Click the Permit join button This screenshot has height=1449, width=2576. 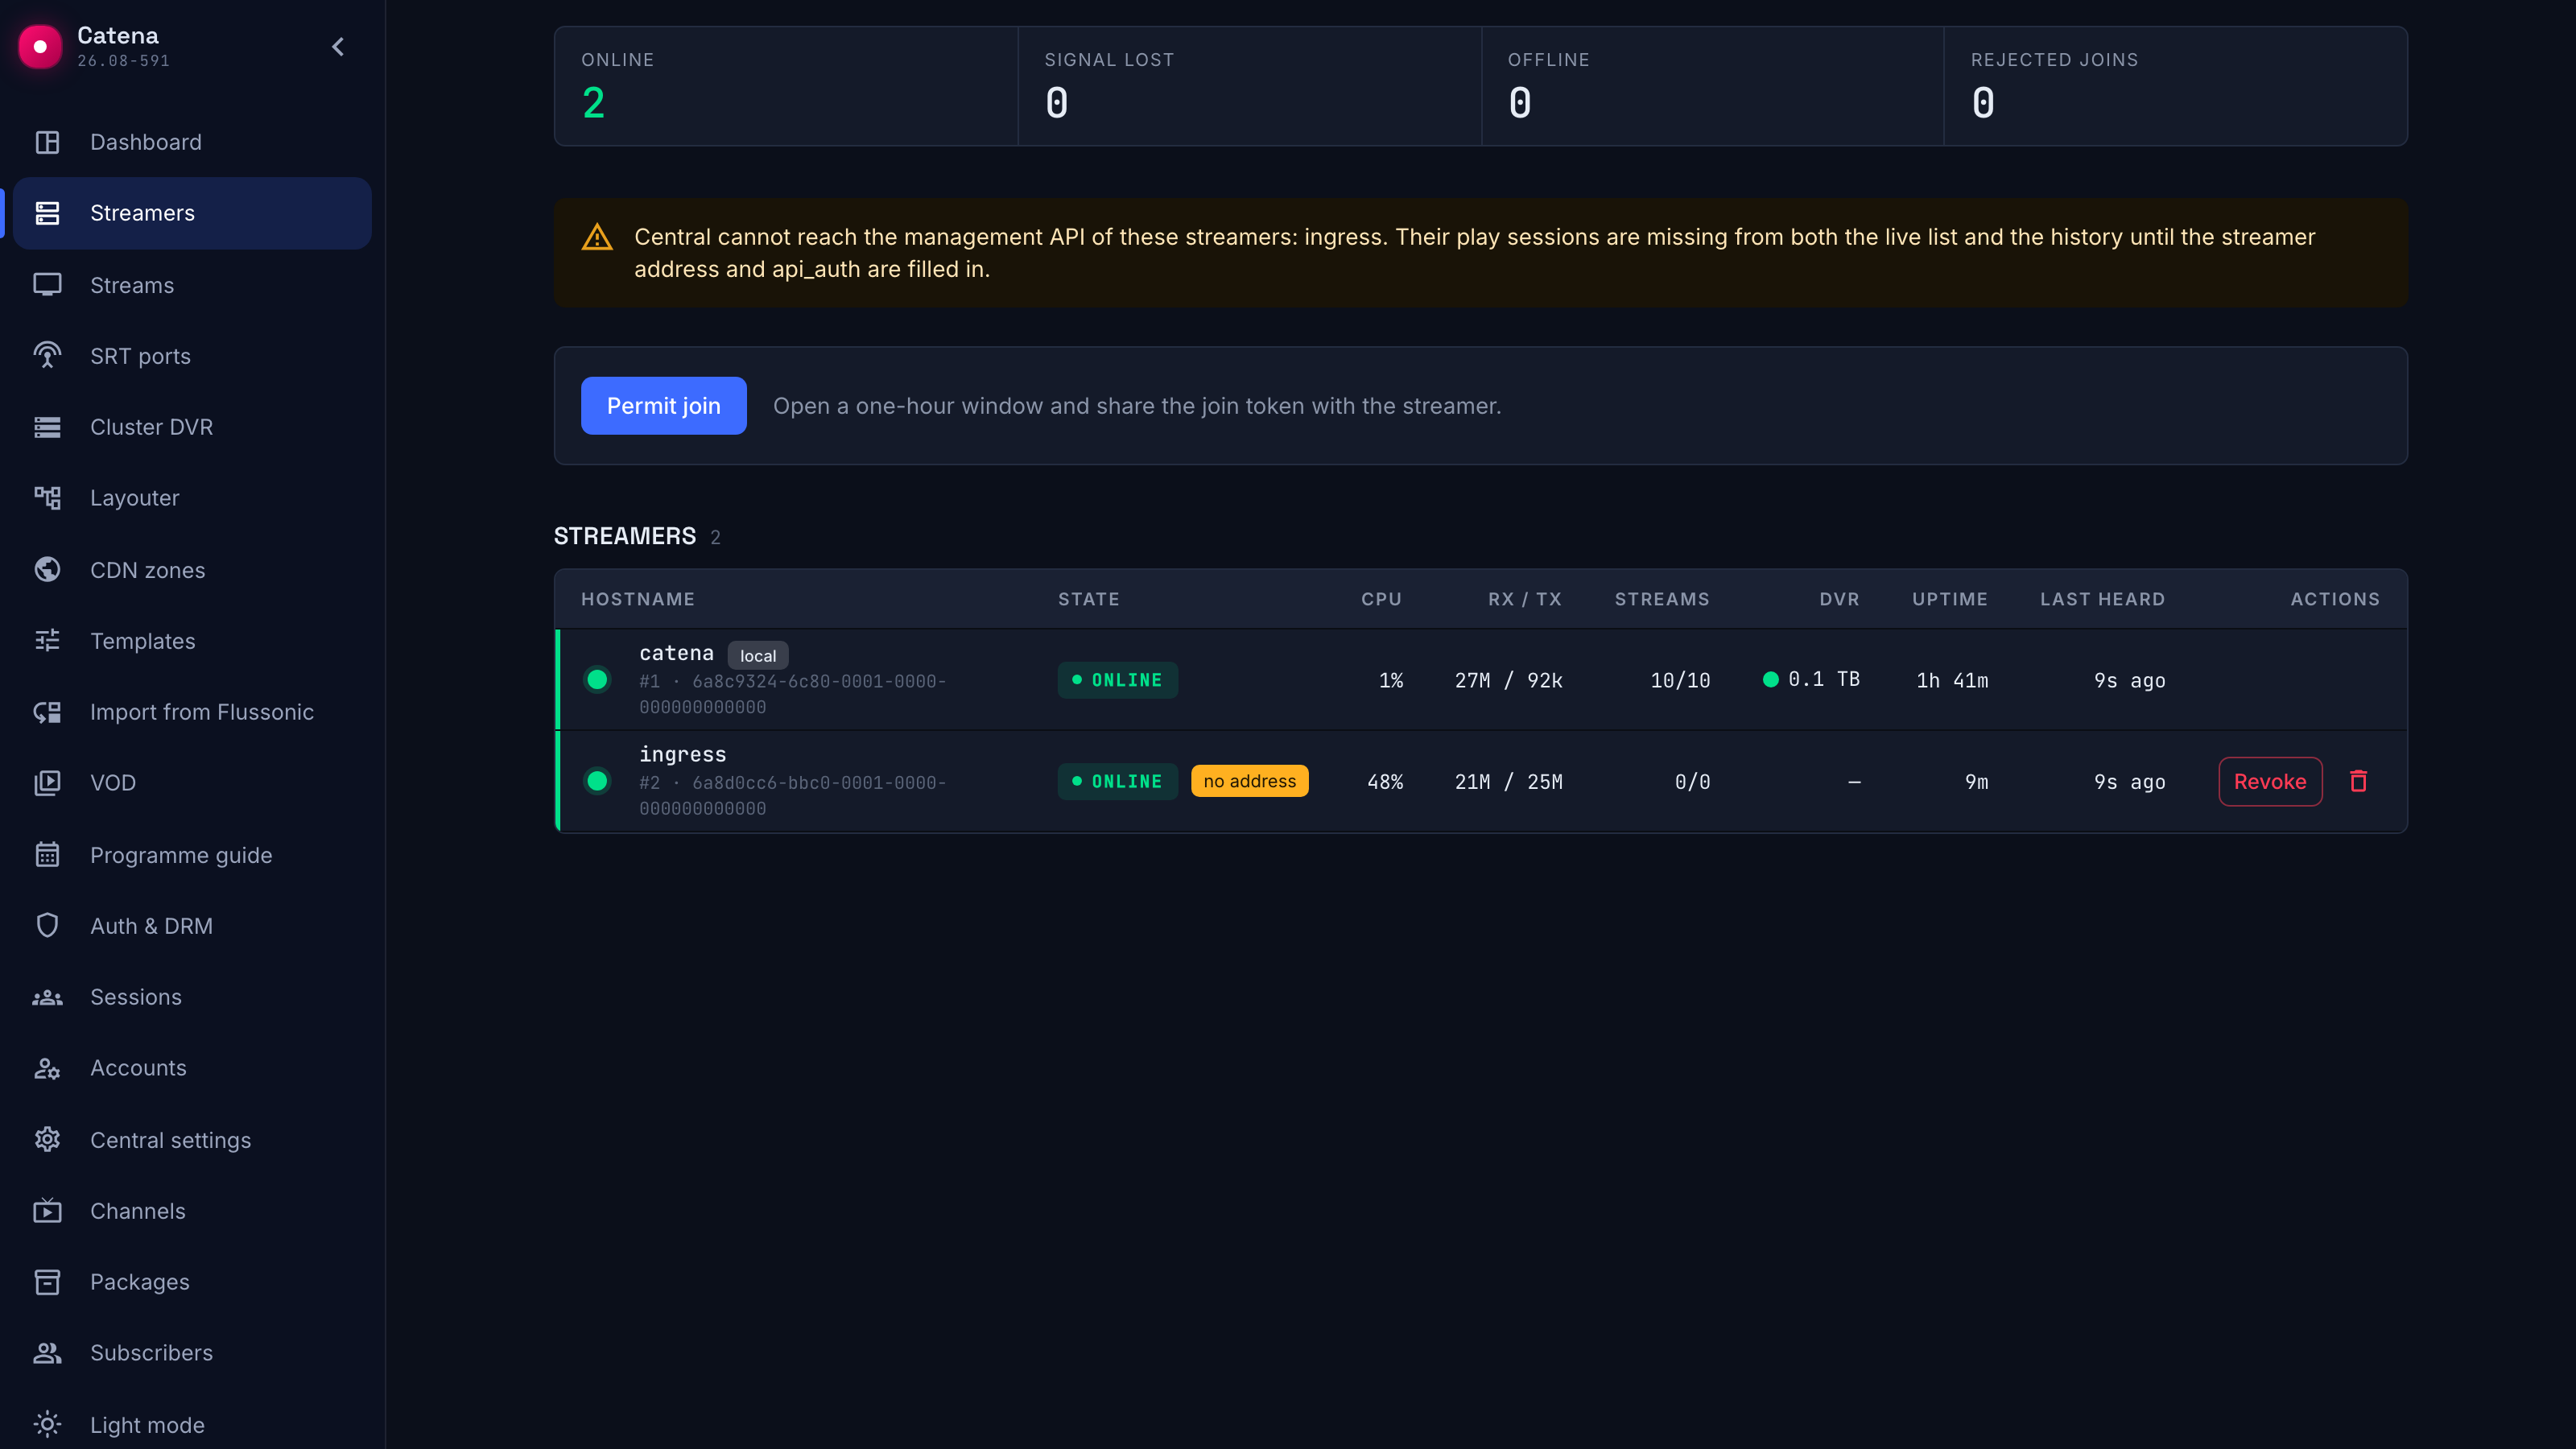[x=663, y=406]
